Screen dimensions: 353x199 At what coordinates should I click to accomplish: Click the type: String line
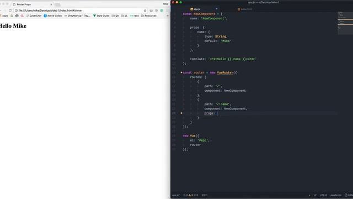[x=216, y=36]
